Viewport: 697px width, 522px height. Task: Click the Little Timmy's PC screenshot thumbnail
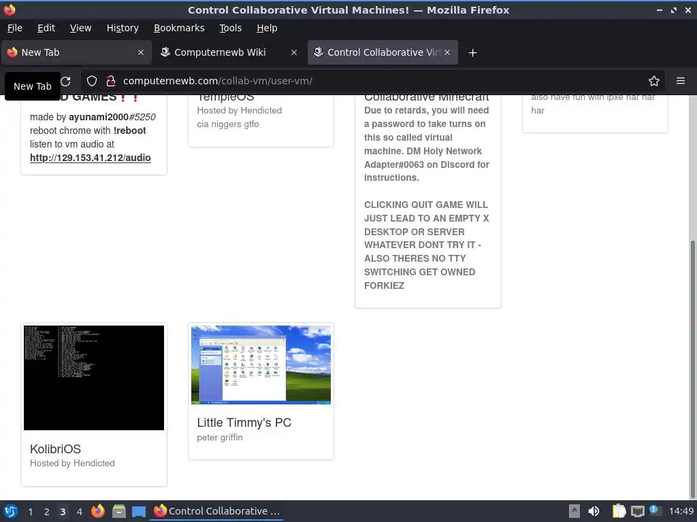(x=261, y=365)
